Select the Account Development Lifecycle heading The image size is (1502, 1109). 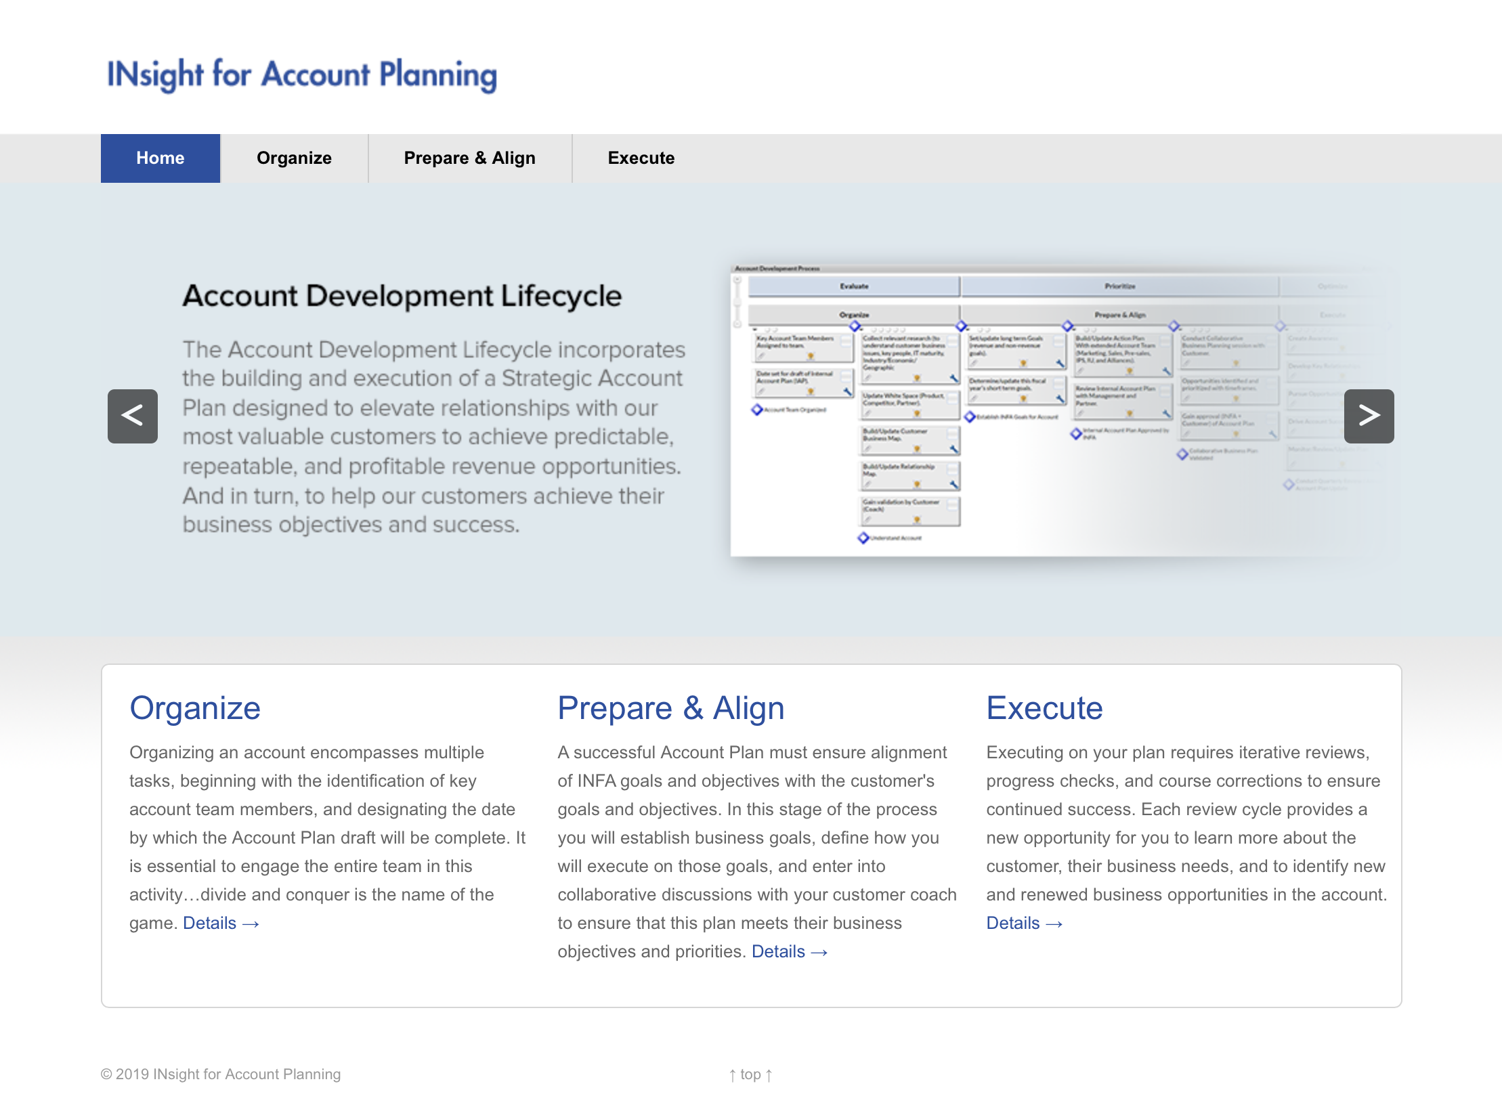tap(402, 296)
